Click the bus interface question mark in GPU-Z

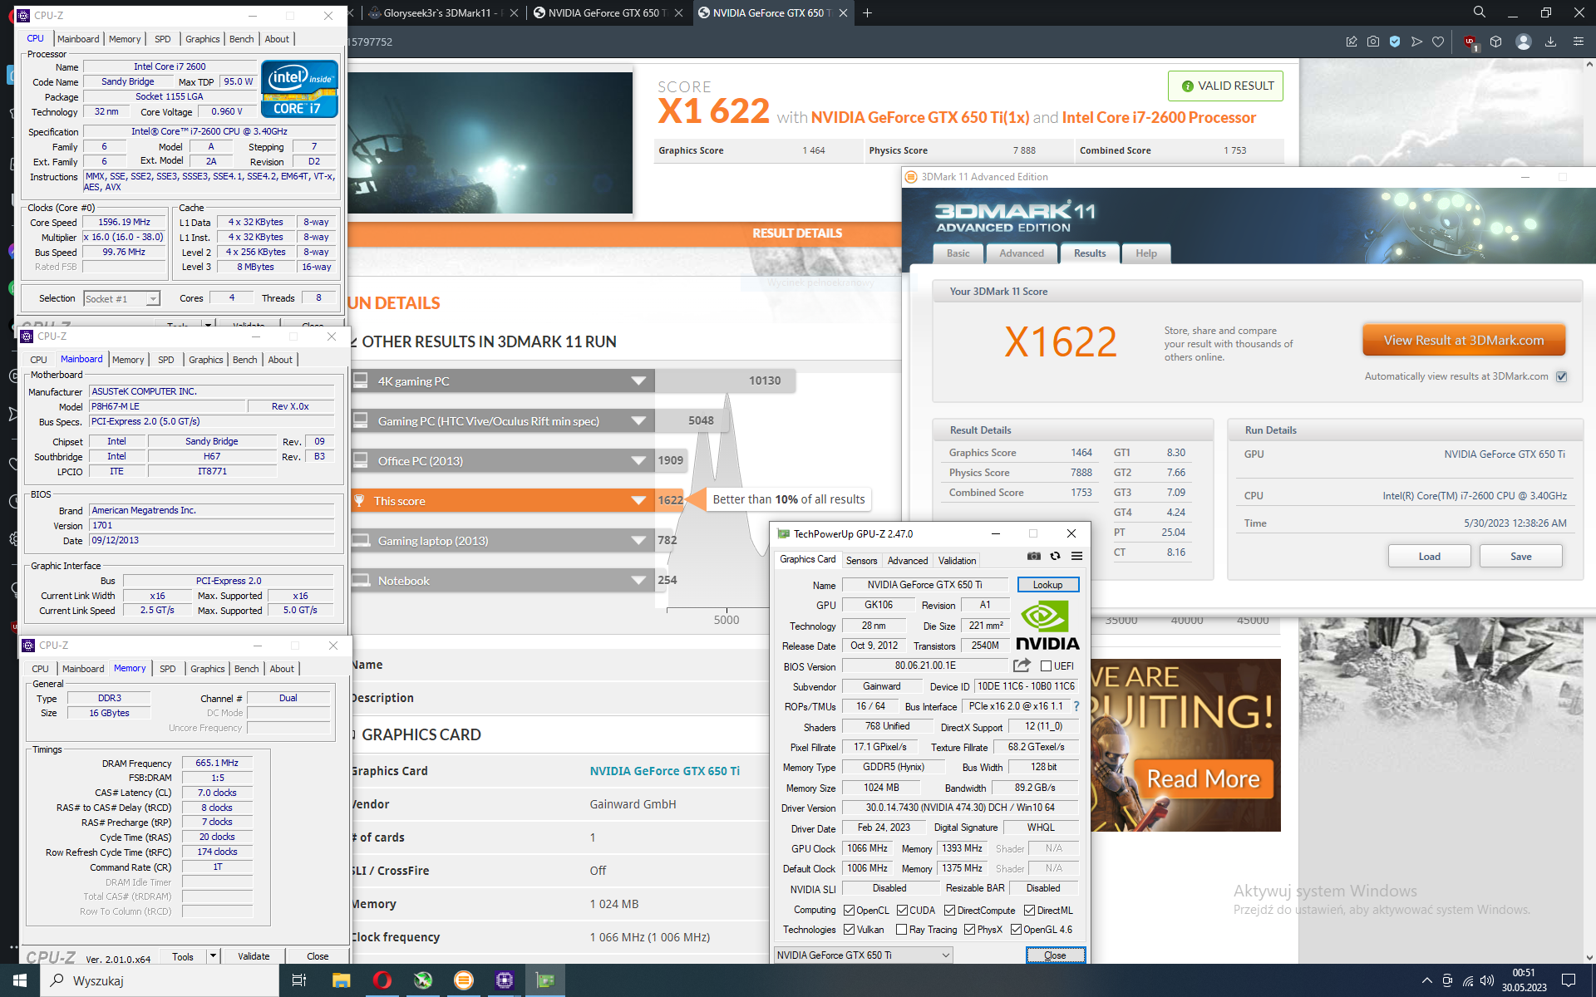click(1076, 706)
